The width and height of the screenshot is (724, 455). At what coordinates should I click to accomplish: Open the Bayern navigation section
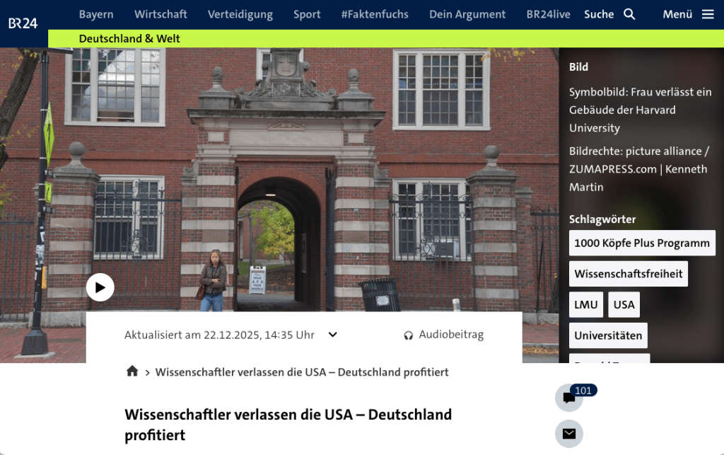point(96,14)
